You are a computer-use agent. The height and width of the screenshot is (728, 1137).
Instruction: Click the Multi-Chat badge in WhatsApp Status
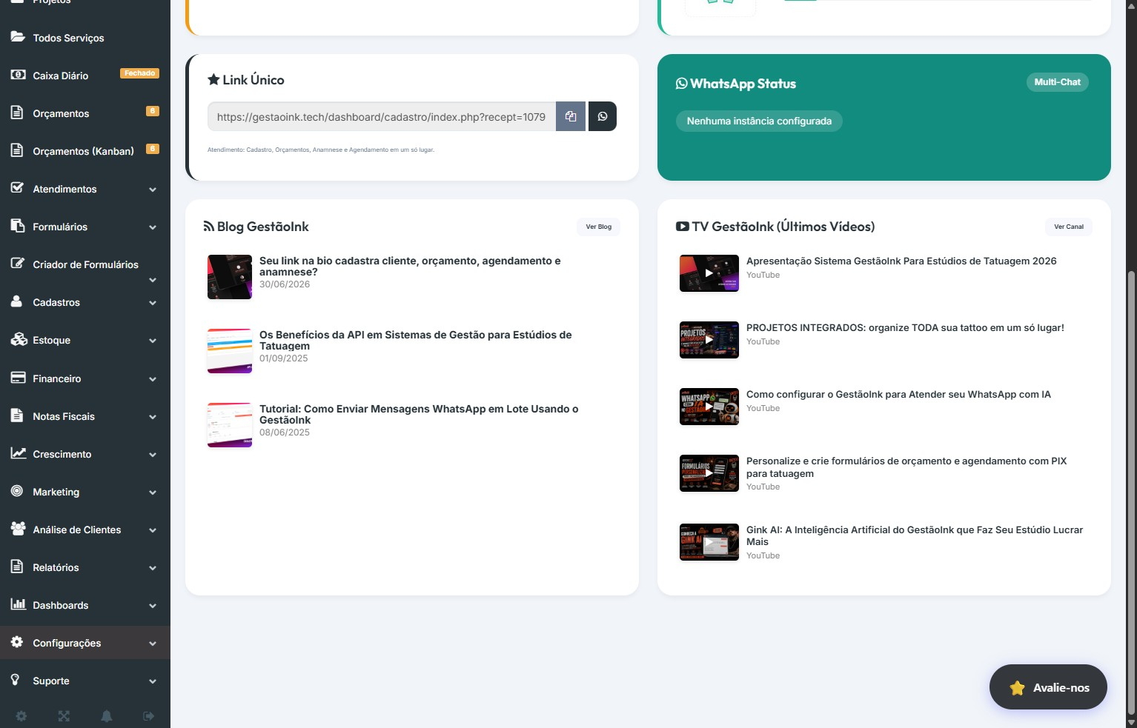(x=1057, y=82)
